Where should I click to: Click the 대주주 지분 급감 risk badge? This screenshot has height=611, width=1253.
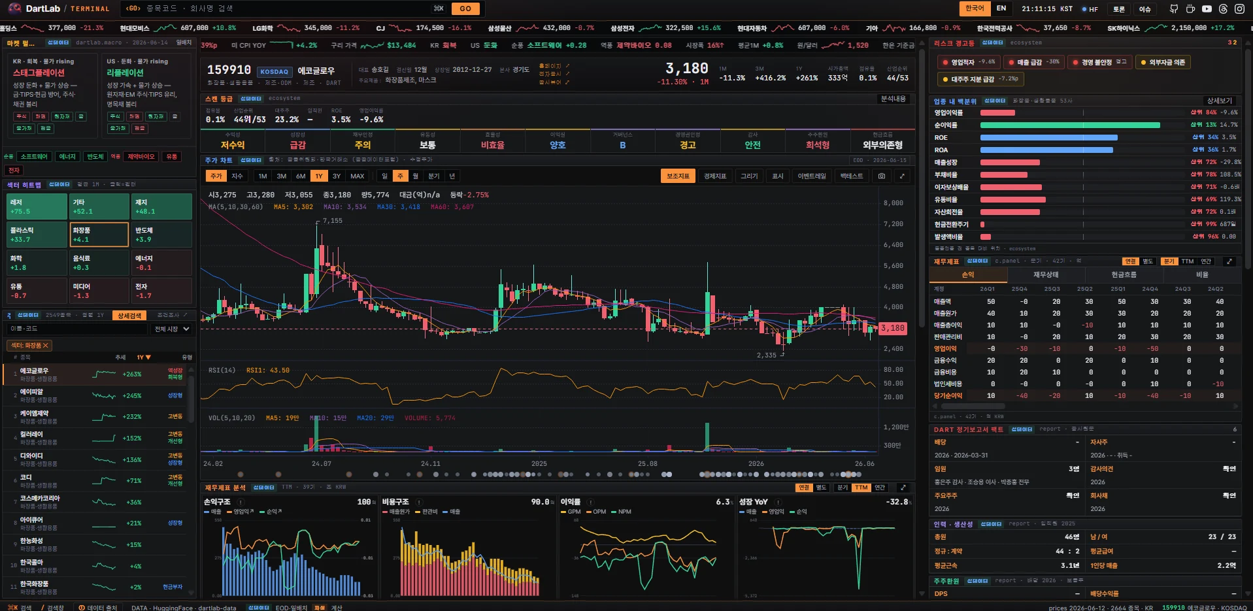(980, 79)
